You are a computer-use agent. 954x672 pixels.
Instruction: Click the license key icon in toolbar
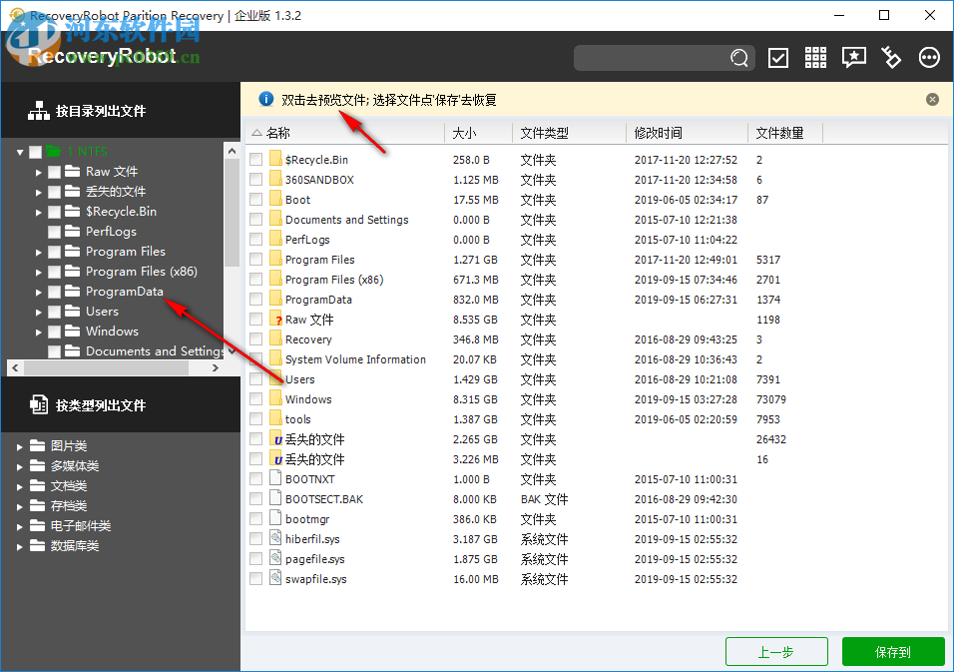click(x=891, y=57)
